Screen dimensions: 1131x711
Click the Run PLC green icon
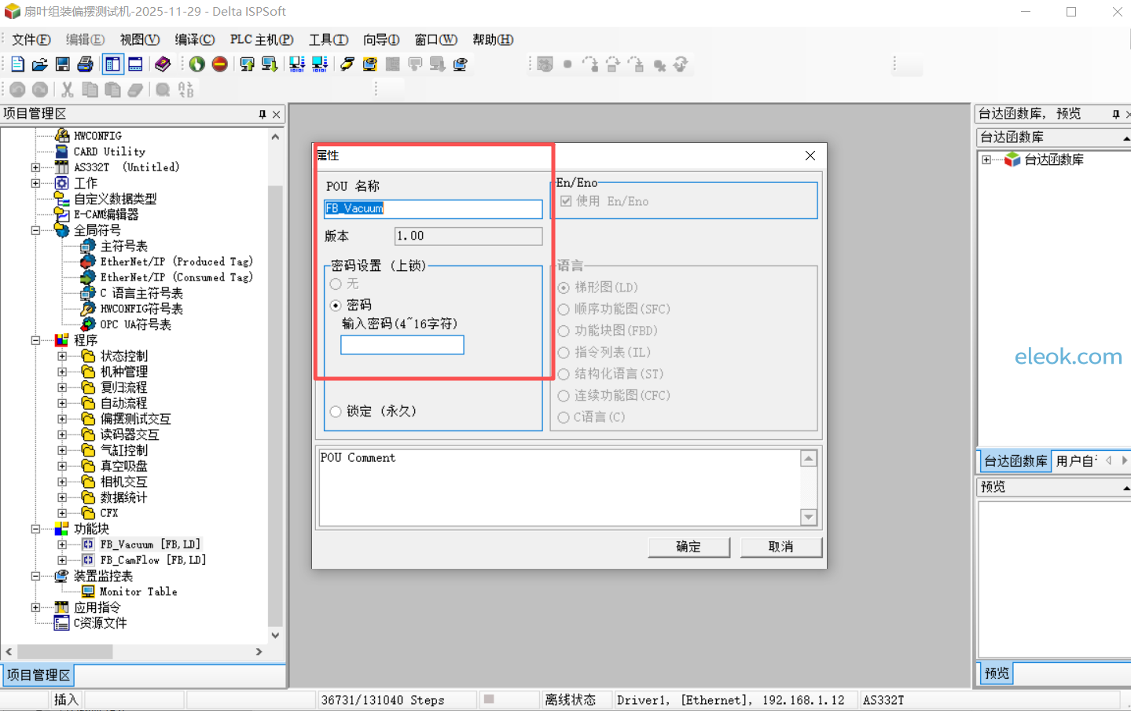(x=196, y=64)
